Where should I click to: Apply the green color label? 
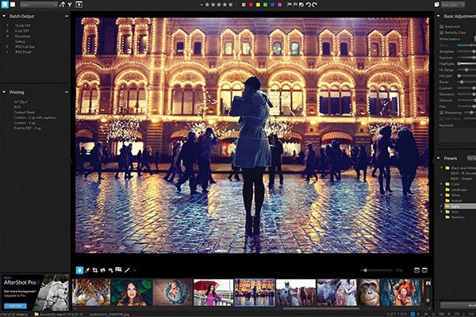point(265,5)
